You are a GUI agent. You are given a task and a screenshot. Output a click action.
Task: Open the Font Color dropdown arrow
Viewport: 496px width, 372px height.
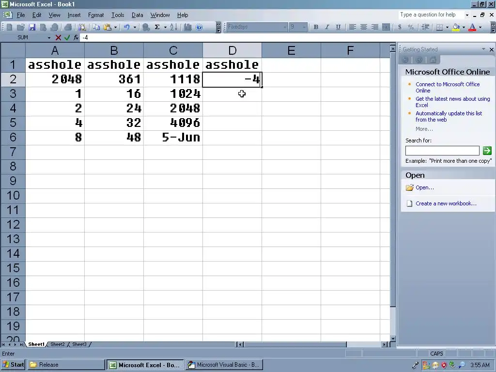pos(480,27)
